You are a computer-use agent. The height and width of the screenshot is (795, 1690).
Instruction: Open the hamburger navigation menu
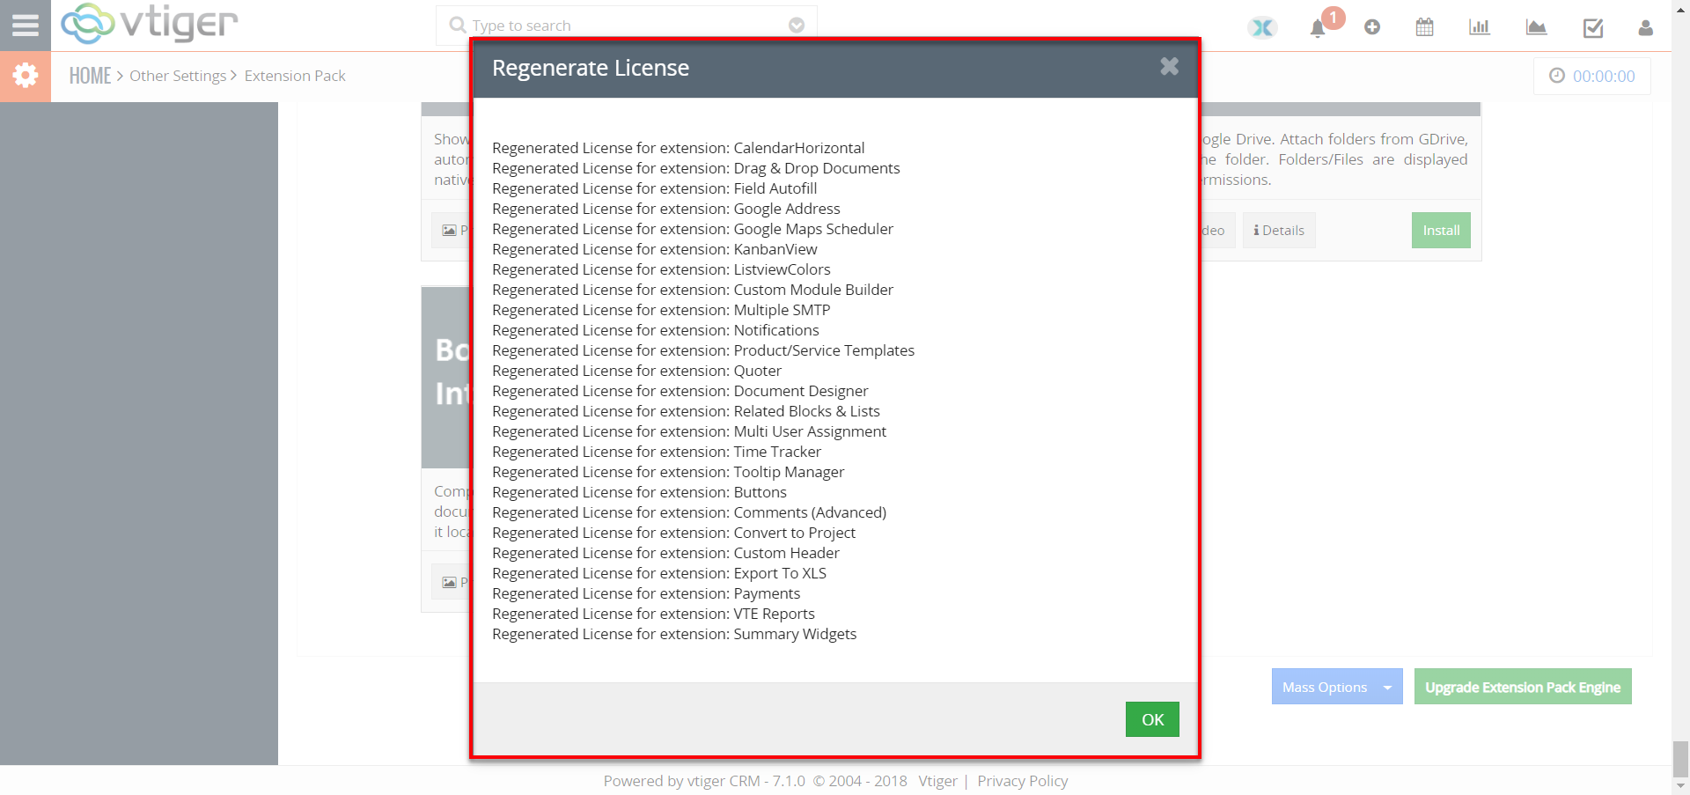coord(25,25)
